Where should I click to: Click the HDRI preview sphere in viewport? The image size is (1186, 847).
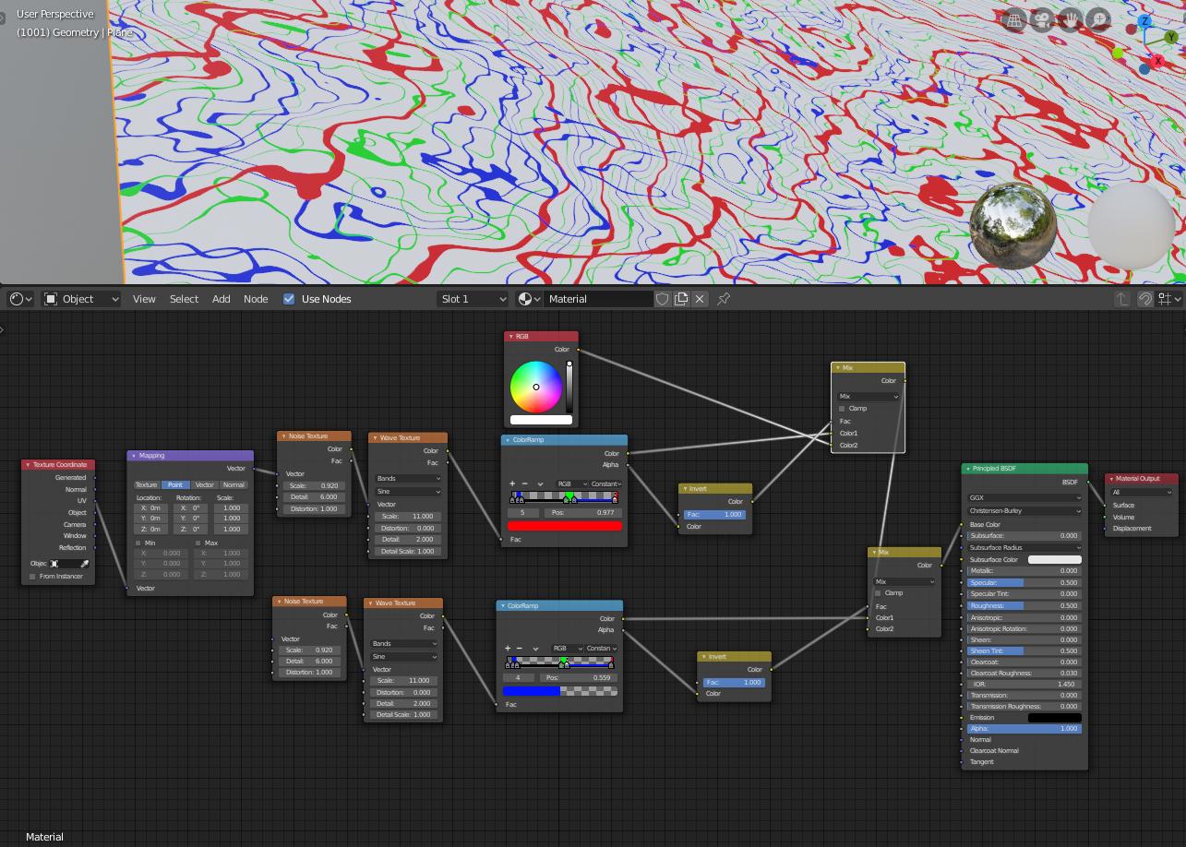(x=1013, y=226)
